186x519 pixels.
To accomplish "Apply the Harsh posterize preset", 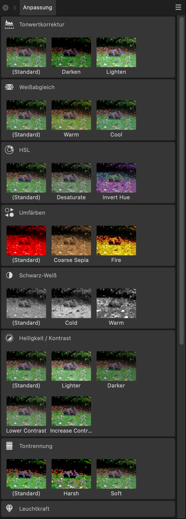I will click(71, 474).
